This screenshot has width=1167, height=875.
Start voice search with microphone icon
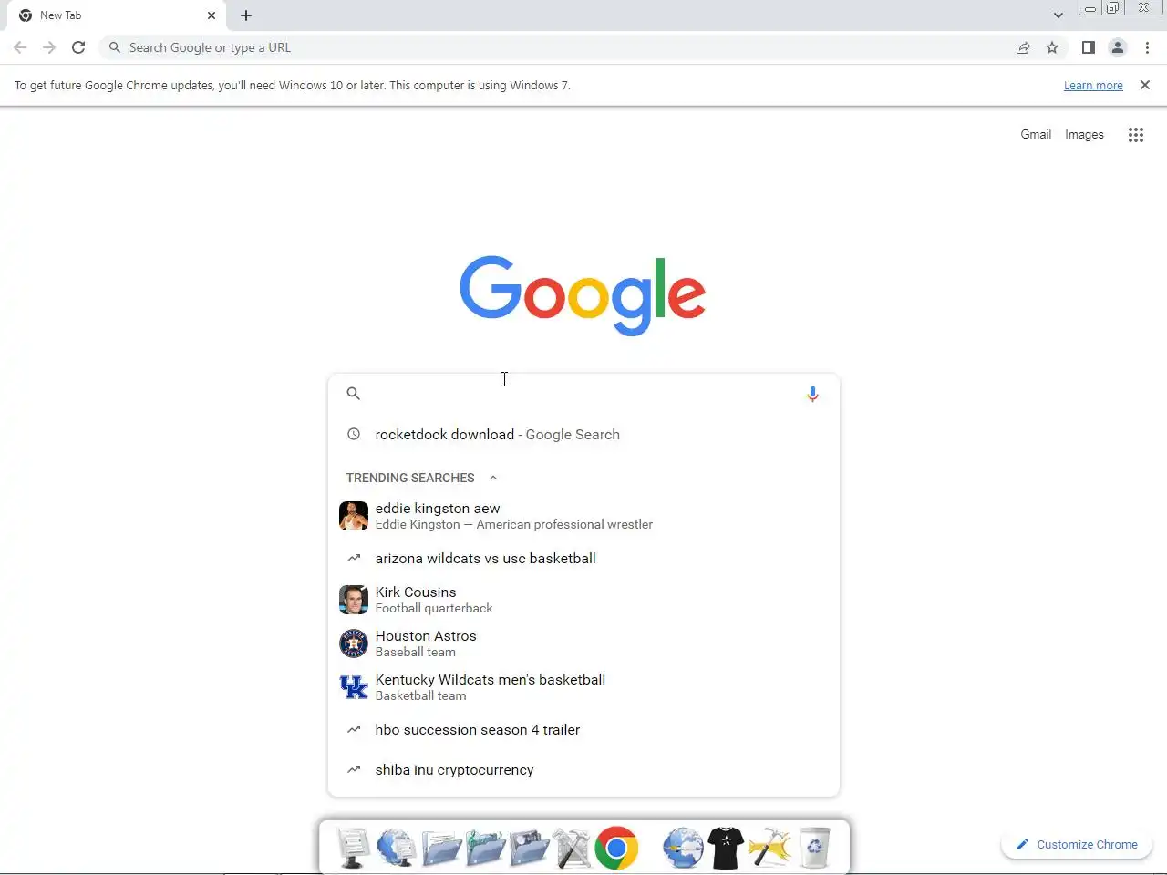812,394
